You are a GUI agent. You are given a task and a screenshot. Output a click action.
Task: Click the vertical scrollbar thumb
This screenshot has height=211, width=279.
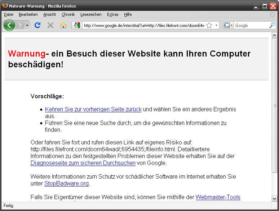pyautogui.click(x=274, y=106)
